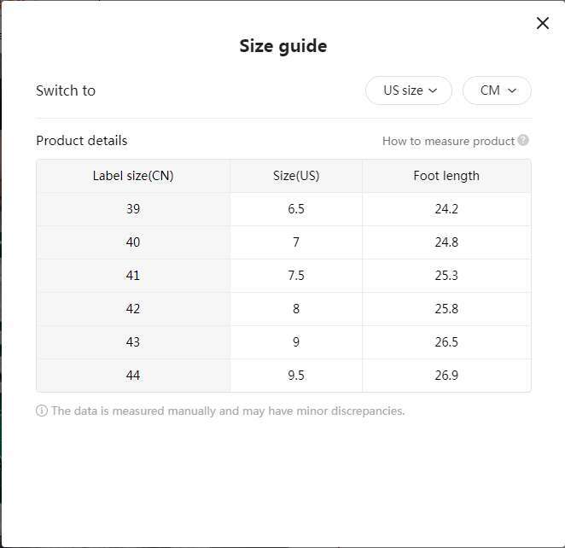Click the CN size 42 cell
Viewport: 565px width, 548px height.
(x=133, y=309)
